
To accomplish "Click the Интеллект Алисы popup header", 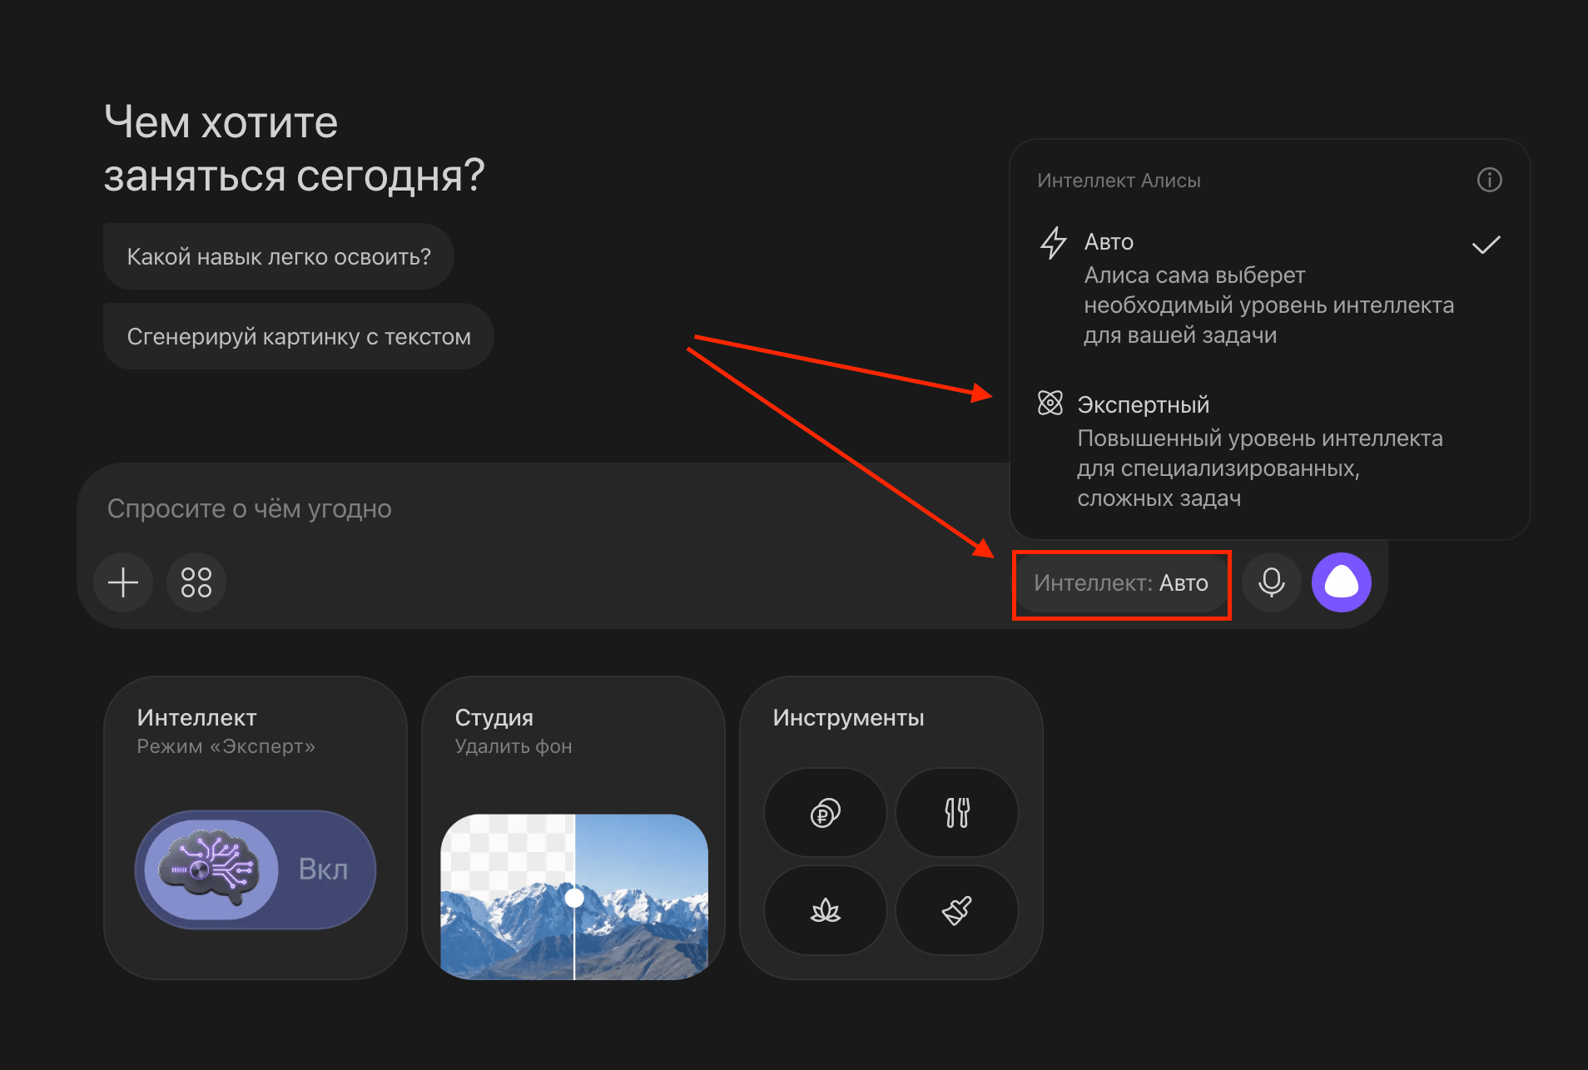I will (x=1119, y=181).
